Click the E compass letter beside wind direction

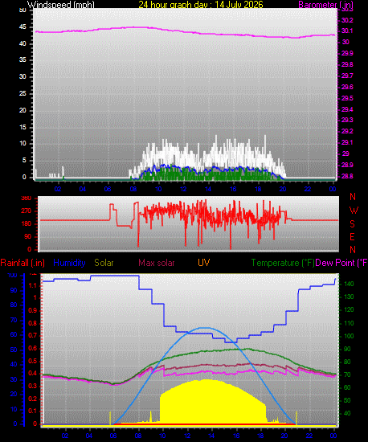click(x=352, y=237)
